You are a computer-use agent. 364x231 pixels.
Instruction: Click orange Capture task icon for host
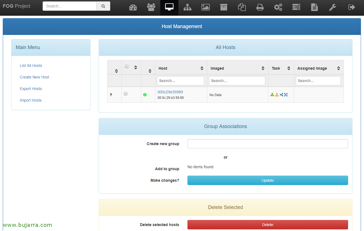pyautogui.click(x=277, y=95)
